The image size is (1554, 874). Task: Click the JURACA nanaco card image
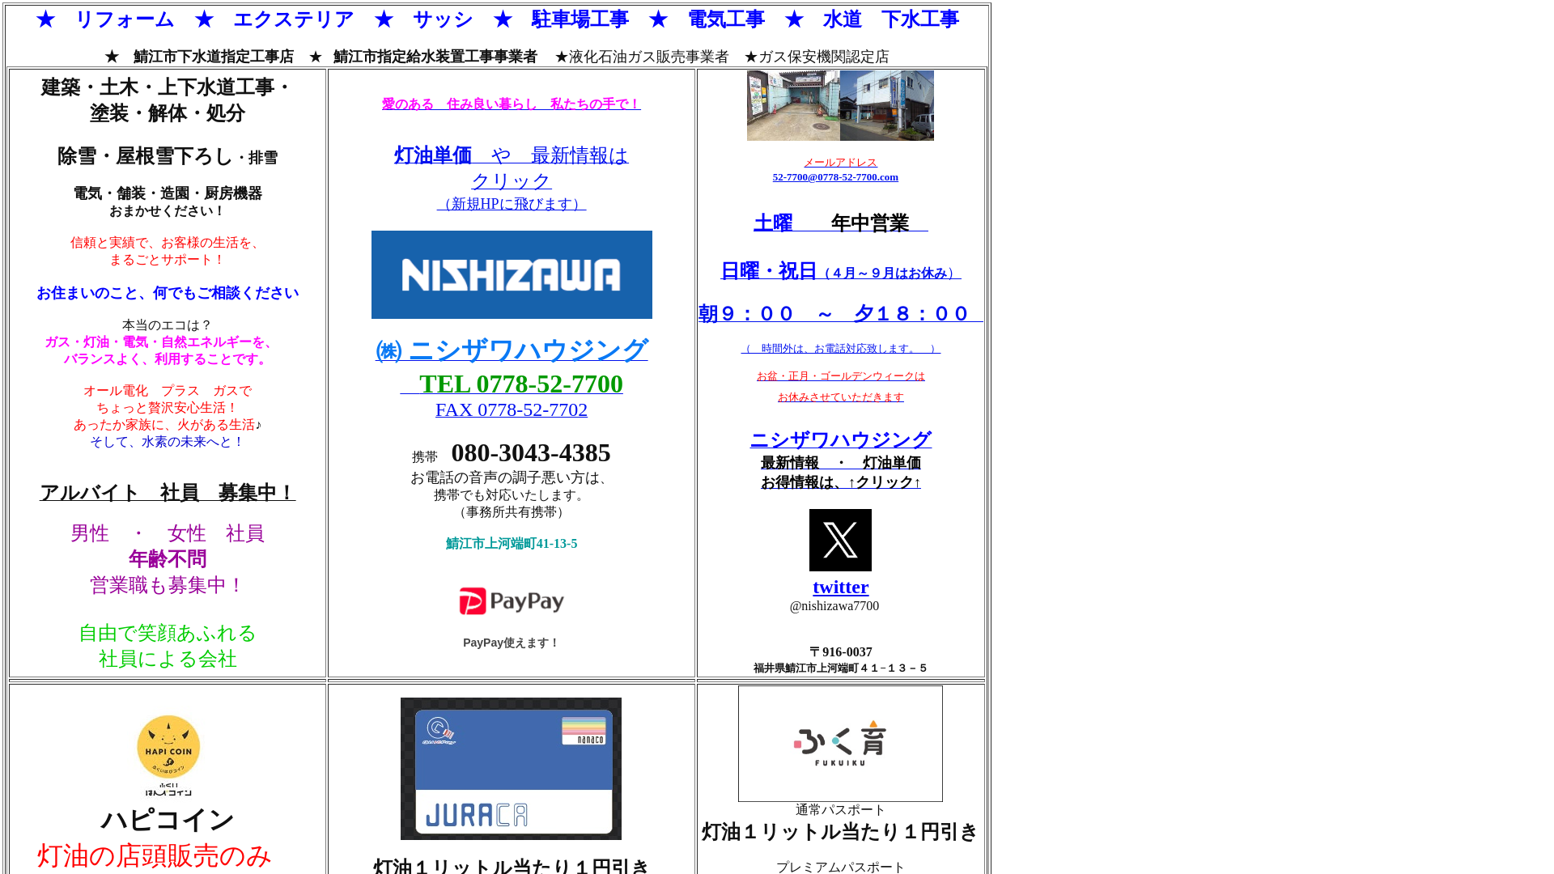click(511, 768)
